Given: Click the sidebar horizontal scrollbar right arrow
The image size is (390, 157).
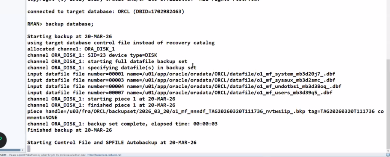Looking at the screenshot, I should click(x=22, y=150).
